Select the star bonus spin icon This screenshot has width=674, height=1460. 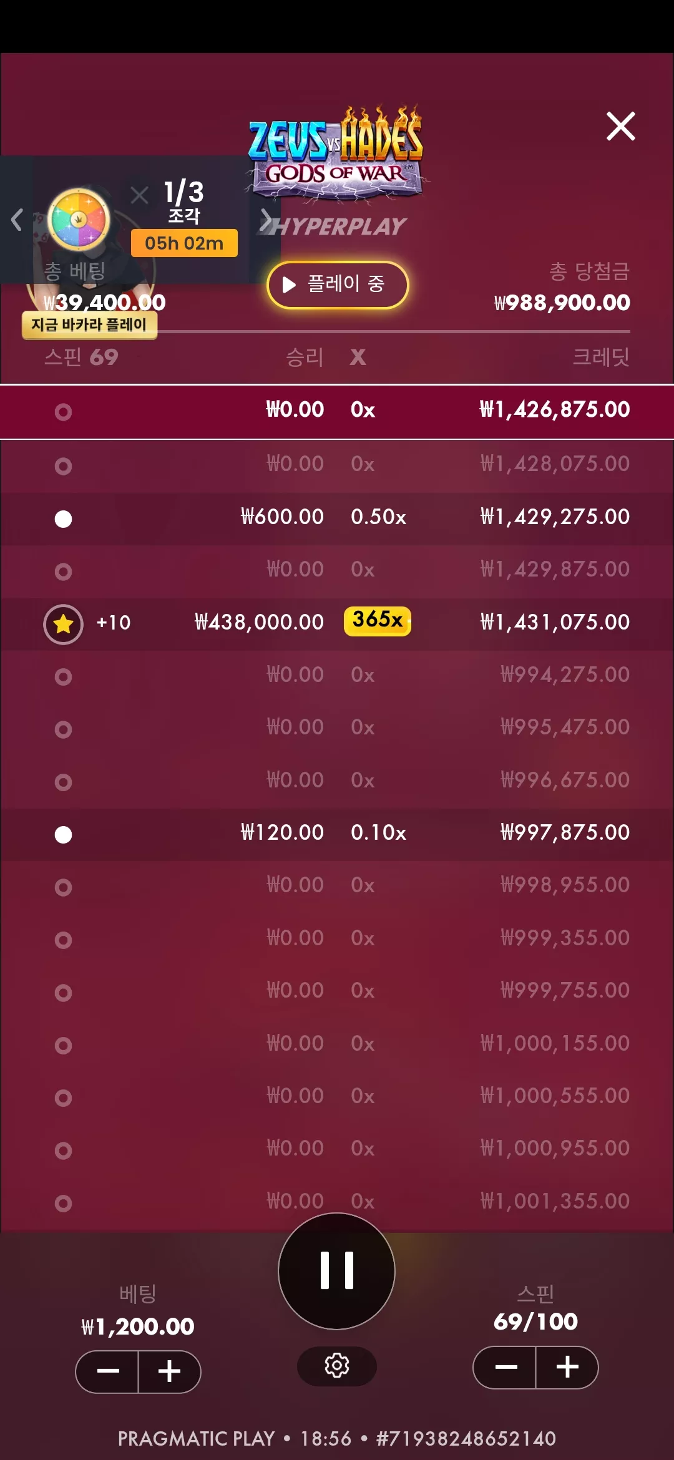[63, 624]
